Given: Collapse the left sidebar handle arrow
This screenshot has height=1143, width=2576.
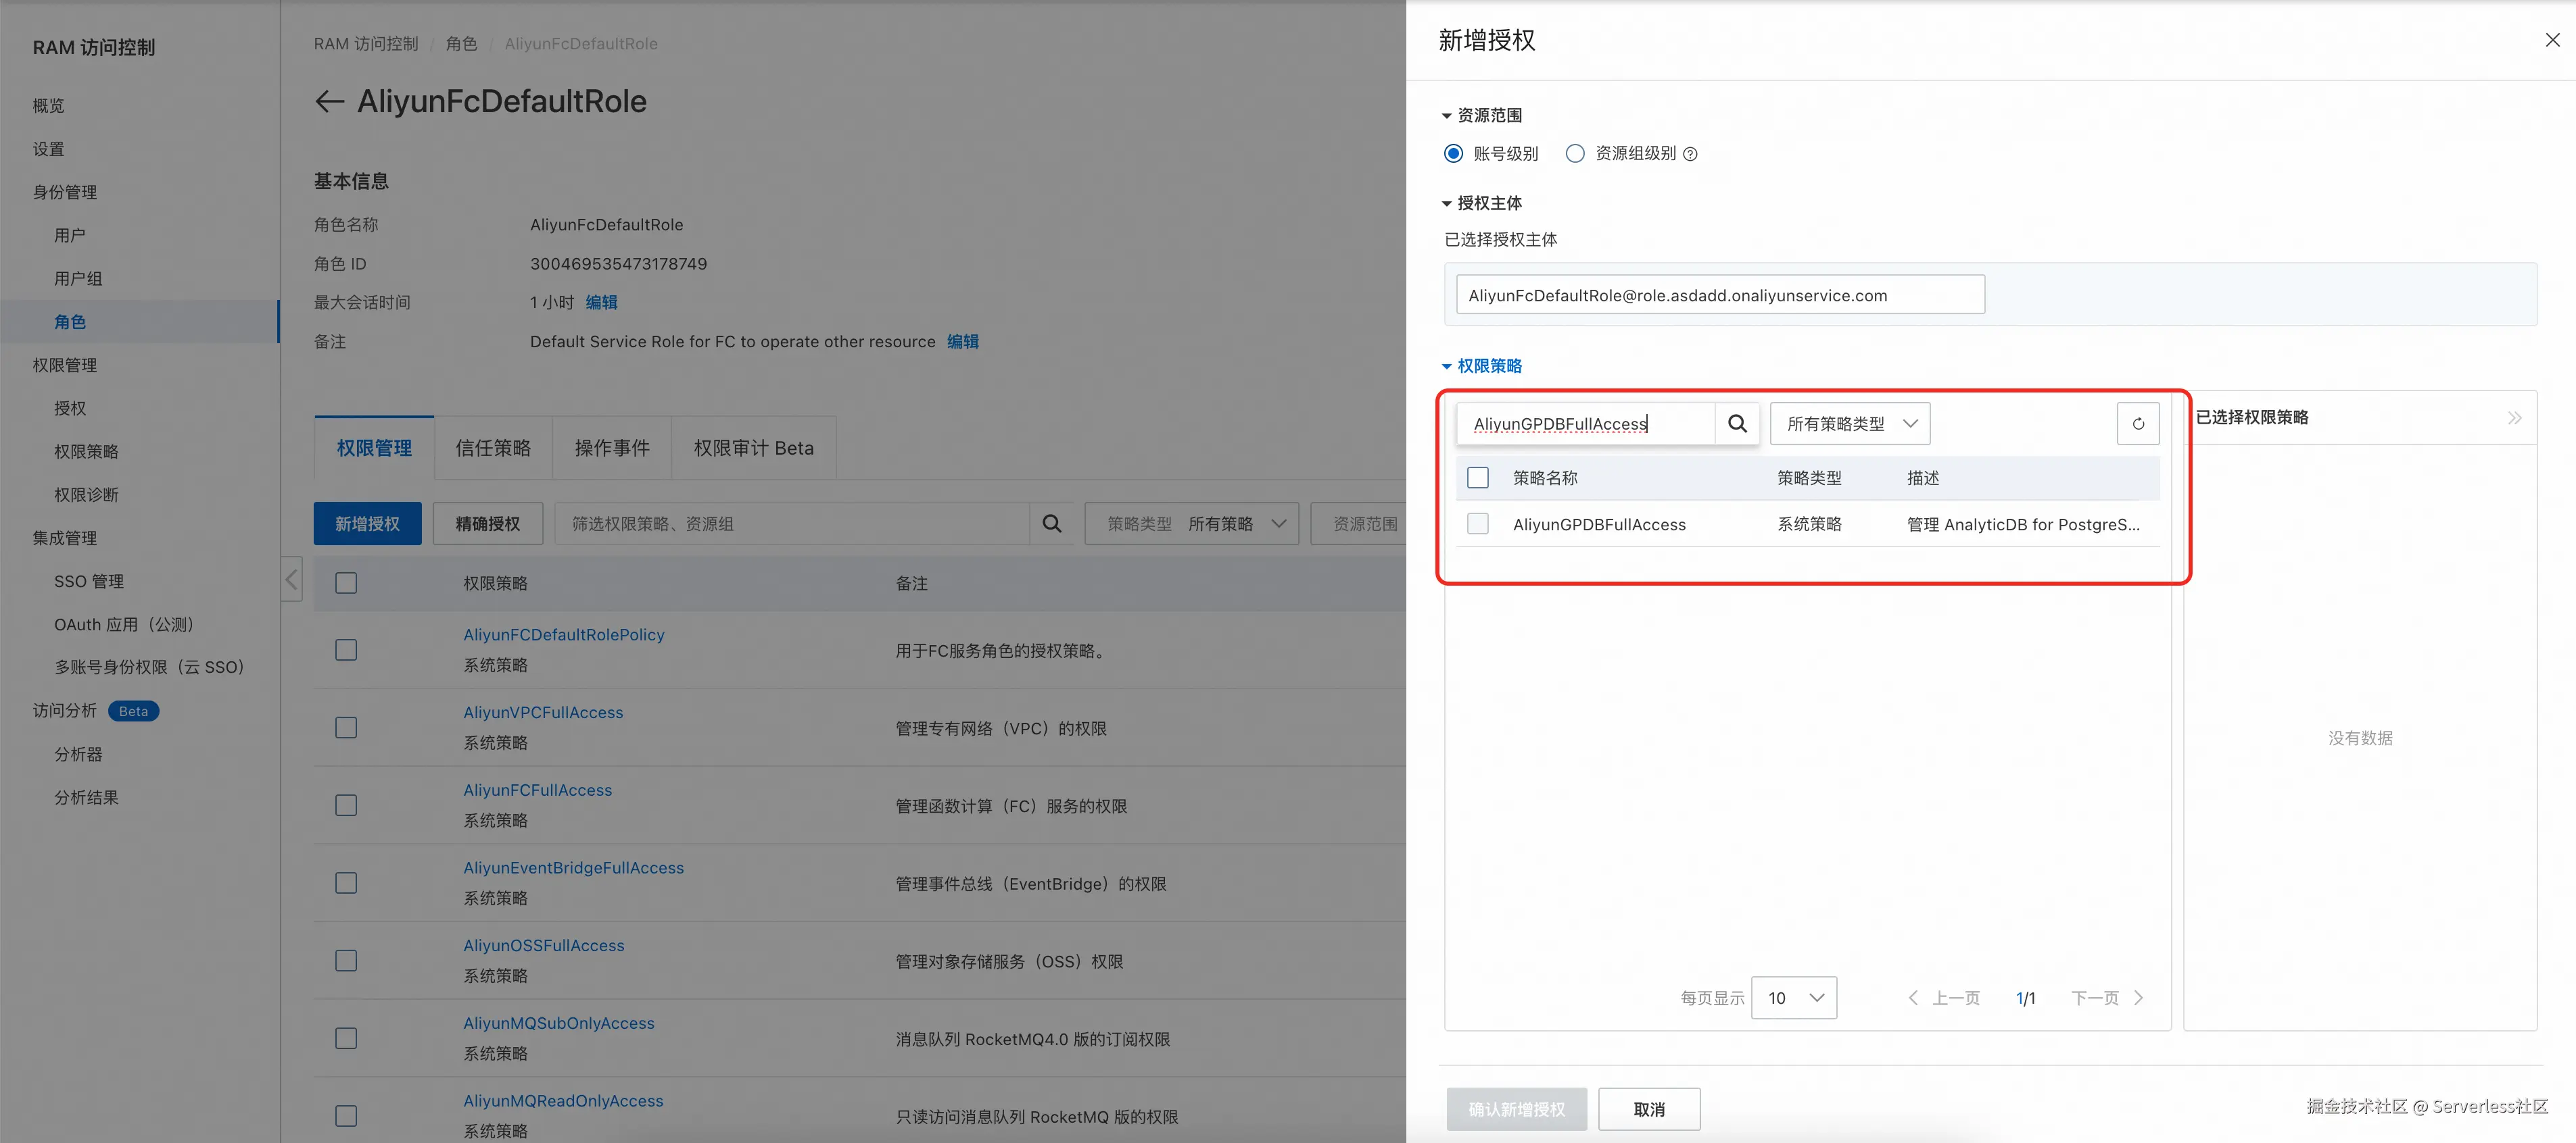Looking at the screenshot, I should point(291,580).
